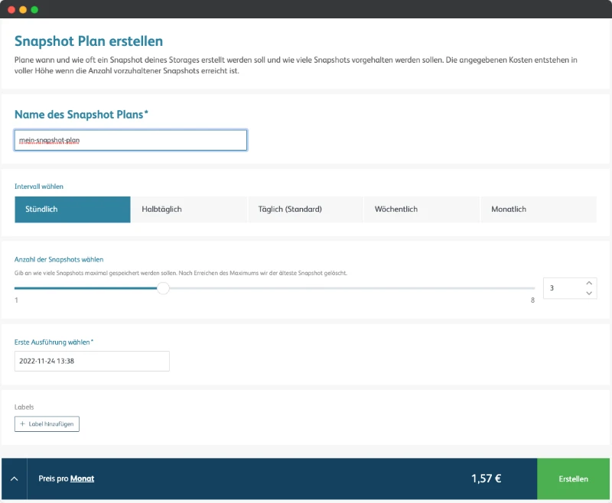Switch interval to Wöchentlich
The height and width of the screenshot is (503, 612).
pyautogui.click(x=422, y=209)
